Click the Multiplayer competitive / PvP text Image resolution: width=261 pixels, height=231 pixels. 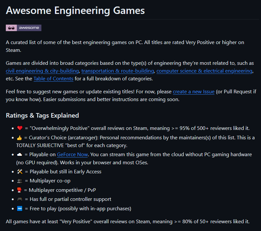coord(62,190)
